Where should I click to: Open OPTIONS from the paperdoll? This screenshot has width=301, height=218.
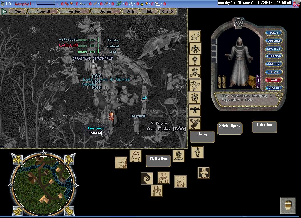(x=274, y=41)
